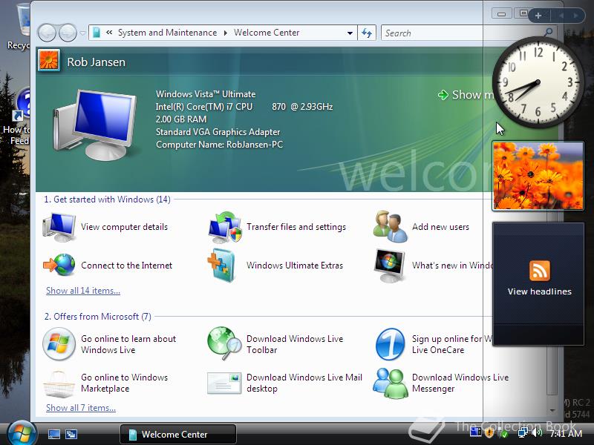Click the 2. Offers from Microsoft (7) heading
This screenshot has width=594, height=445.
[x=98, y=317]
